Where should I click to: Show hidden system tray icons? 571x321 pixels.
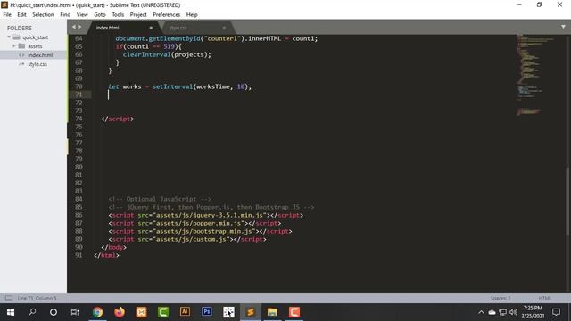point(481,312)
